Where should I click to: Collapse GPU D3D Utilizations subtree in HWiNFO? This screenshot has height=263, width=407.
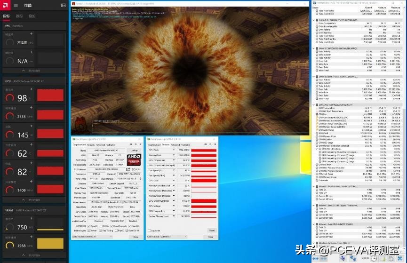point(317,149)
